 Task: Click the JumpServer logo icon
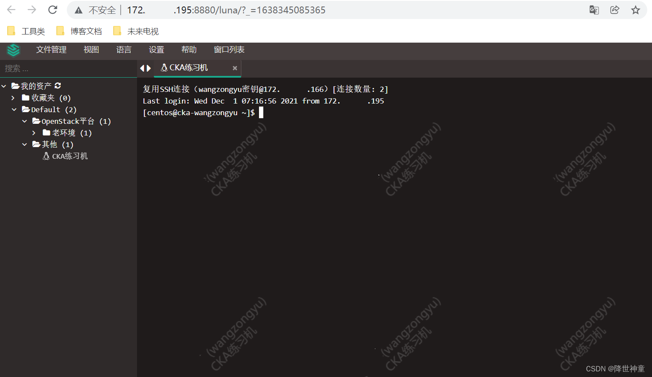(x=13, y=50)
